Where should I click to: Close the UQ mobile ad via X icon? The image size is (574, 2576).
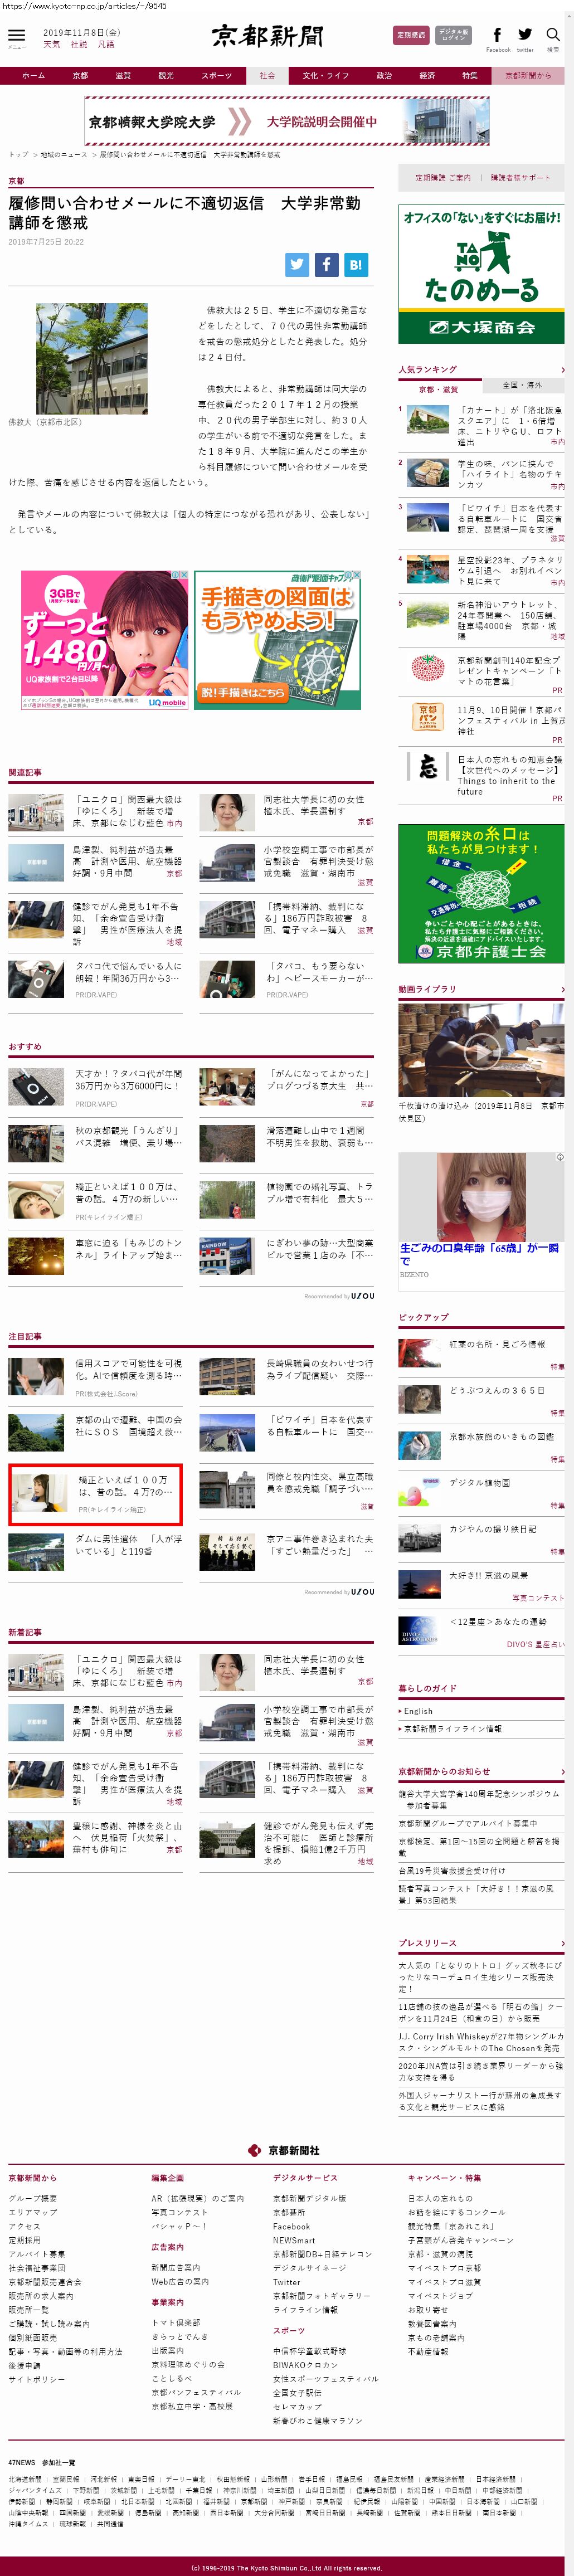pyautogui.click(x=184, y=575)
